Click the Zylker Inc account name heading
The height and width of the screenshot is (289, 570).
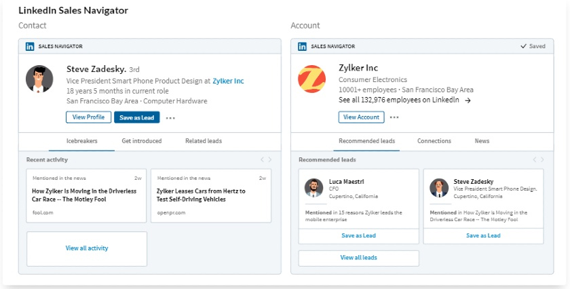[x=358, y=68]
